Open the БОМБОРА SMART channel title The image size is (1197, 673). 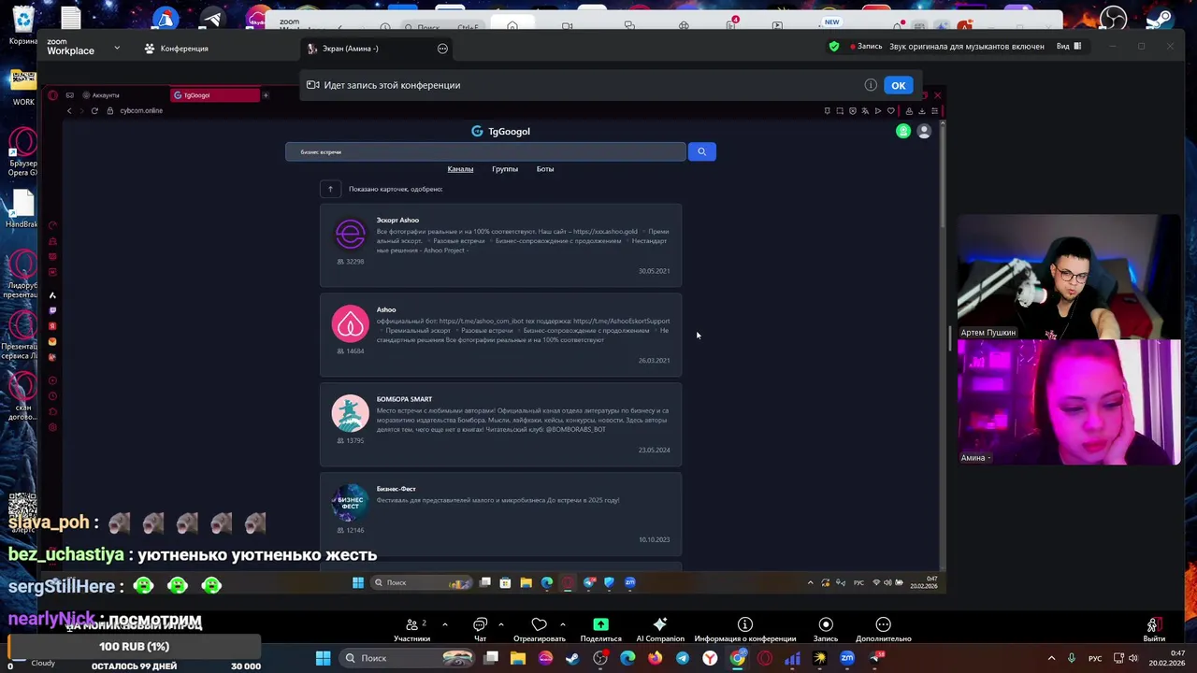pyautogui.click(x=404, y=399)
